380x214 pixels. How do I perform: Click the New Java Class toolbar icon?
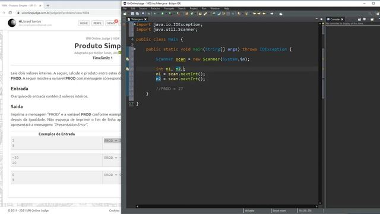coord(192,14)
